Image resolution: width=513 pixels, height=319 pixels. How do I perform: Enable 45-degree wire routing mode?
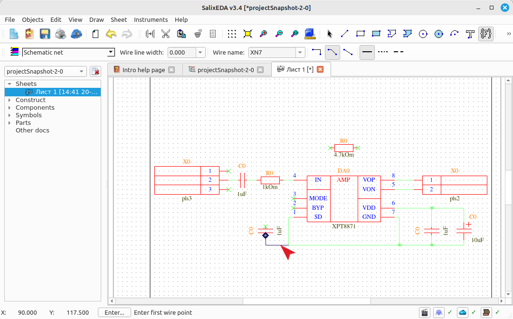(332, 52)
